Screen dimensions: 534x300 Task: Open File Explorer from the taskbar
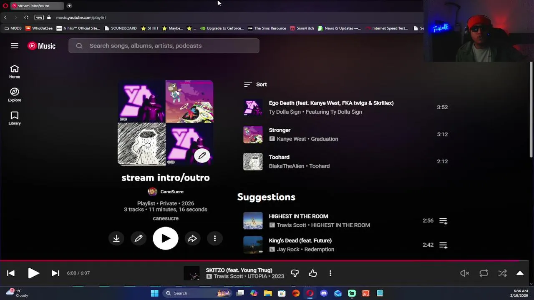[x=268, y=293]
